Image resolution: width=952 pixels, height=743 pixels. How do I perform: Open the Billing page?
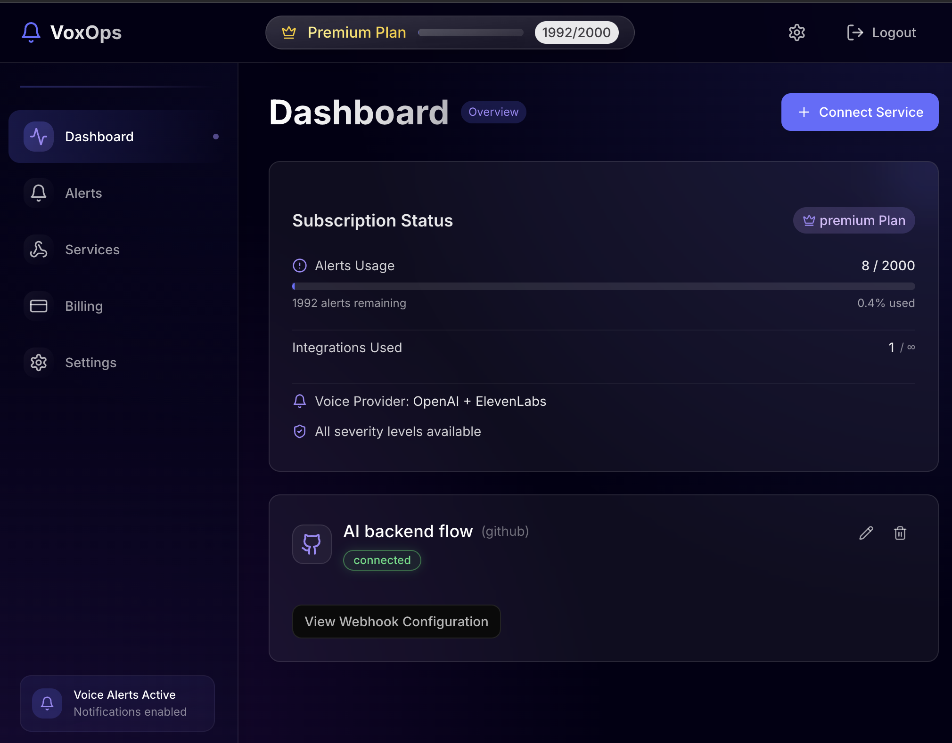pos(83,306)
